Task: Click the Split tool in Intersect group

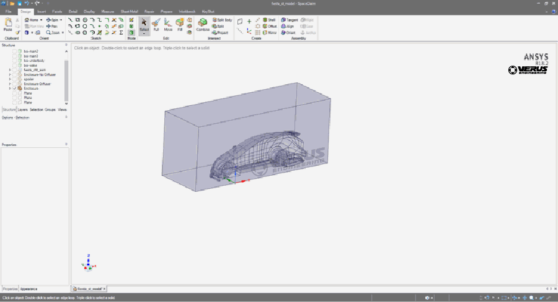Action: click(x=218, y=26)
